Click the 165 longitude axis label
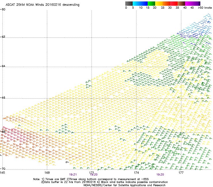This screenshot has height=187, width=213. click(2, 173)
